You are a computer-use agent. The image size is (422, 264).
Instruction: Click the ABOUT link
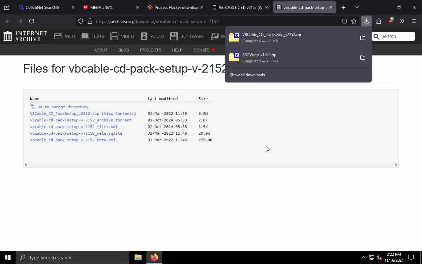click(x=101, y=50)
